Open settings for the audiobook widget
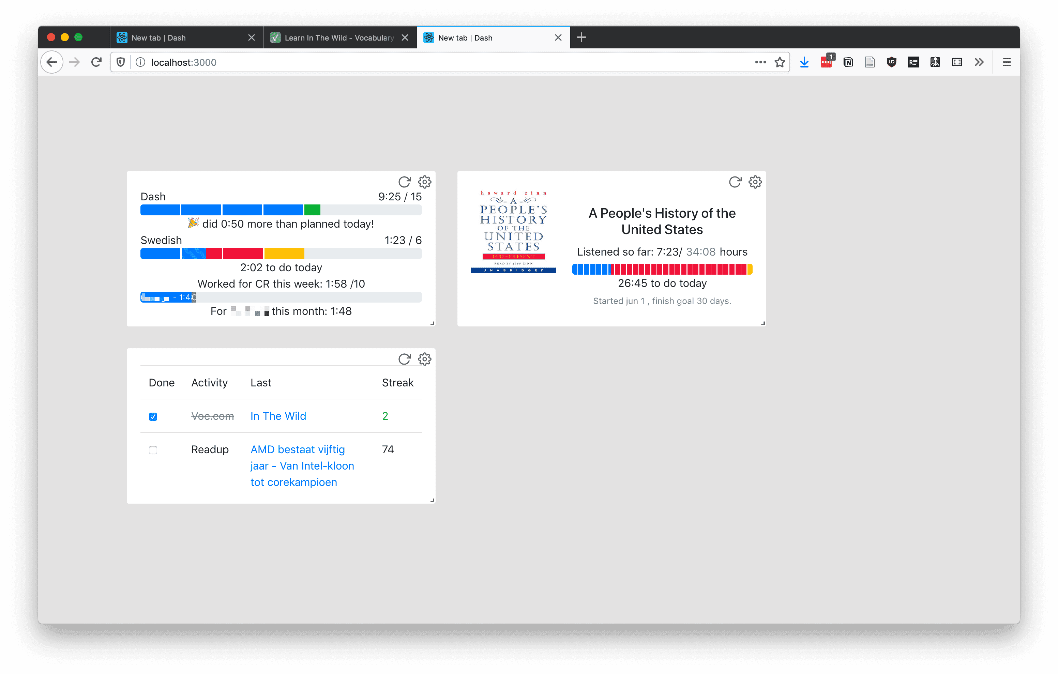1058x674 pixels. tap(755, 182)
